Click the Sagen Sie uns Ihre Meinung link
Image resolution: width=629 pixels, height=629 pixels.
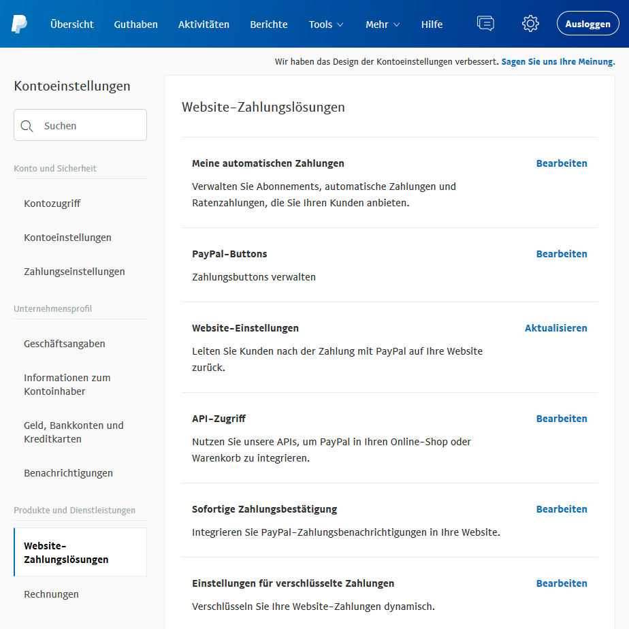558,62
